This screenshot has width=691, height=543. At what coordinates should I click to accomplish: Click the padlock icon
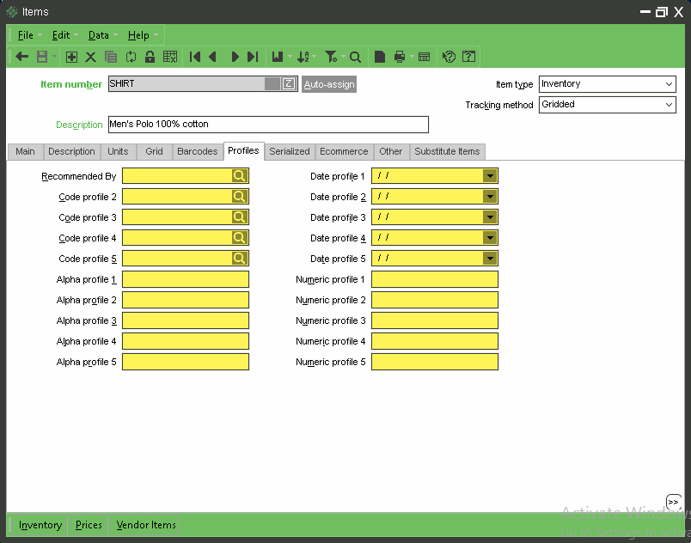pyautogui.click(x=150, y=57)
